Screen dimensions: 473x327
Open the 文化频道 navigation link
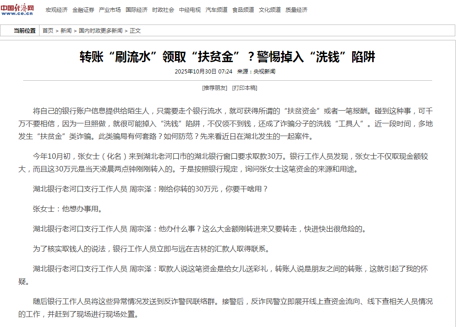pyautogui.click(x=269, y=10)
